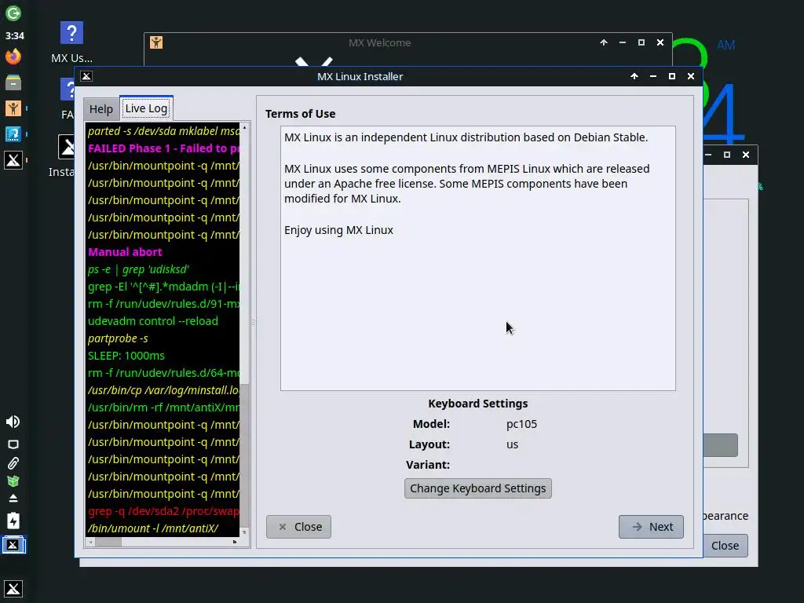
Task: Click the installer Close button beside Next
Action: click(x=298, y=527)
